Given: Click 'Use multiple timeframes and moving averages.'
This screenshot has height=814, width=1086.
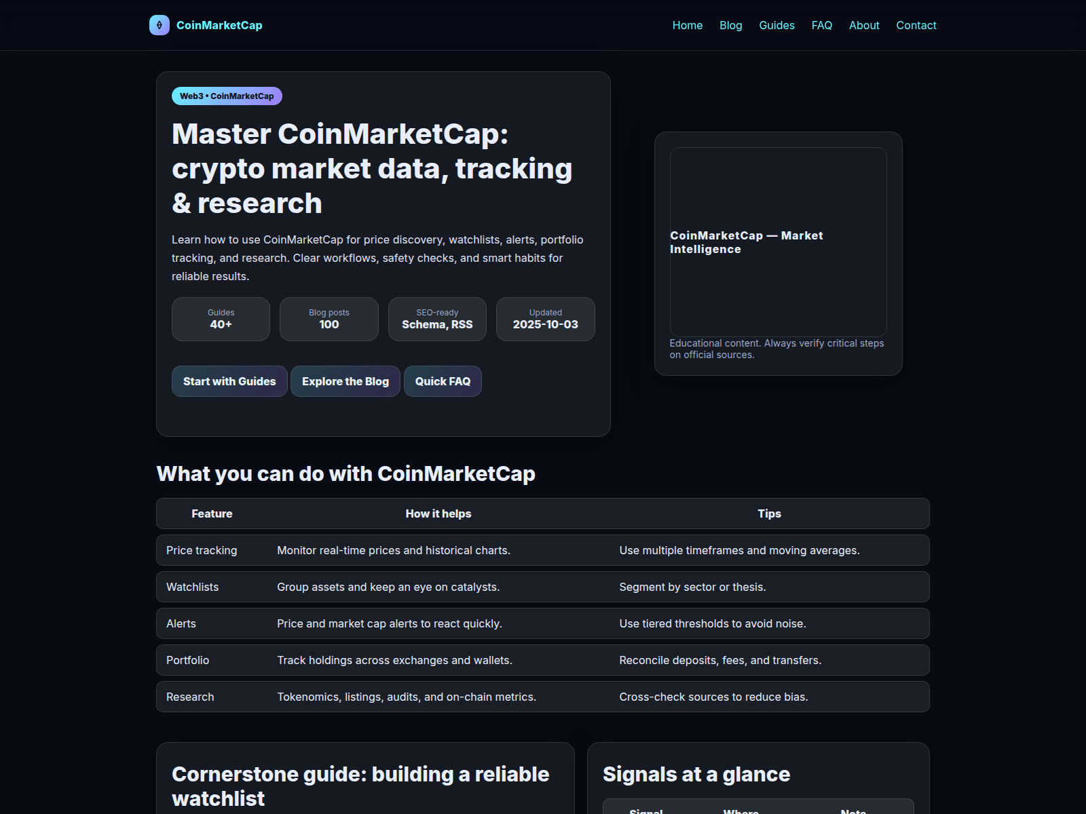Looking at the screenshot, I should tap(740, 550).
